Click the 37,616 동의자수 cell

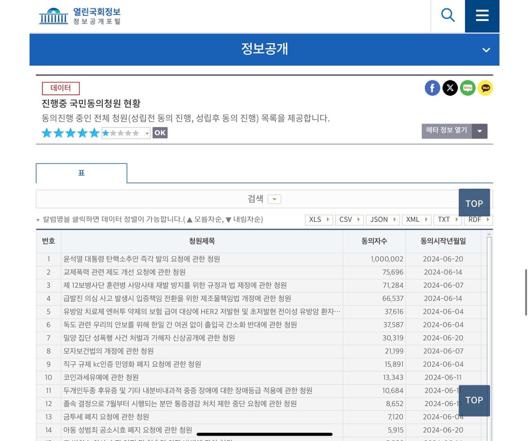[x=374, y=312]
